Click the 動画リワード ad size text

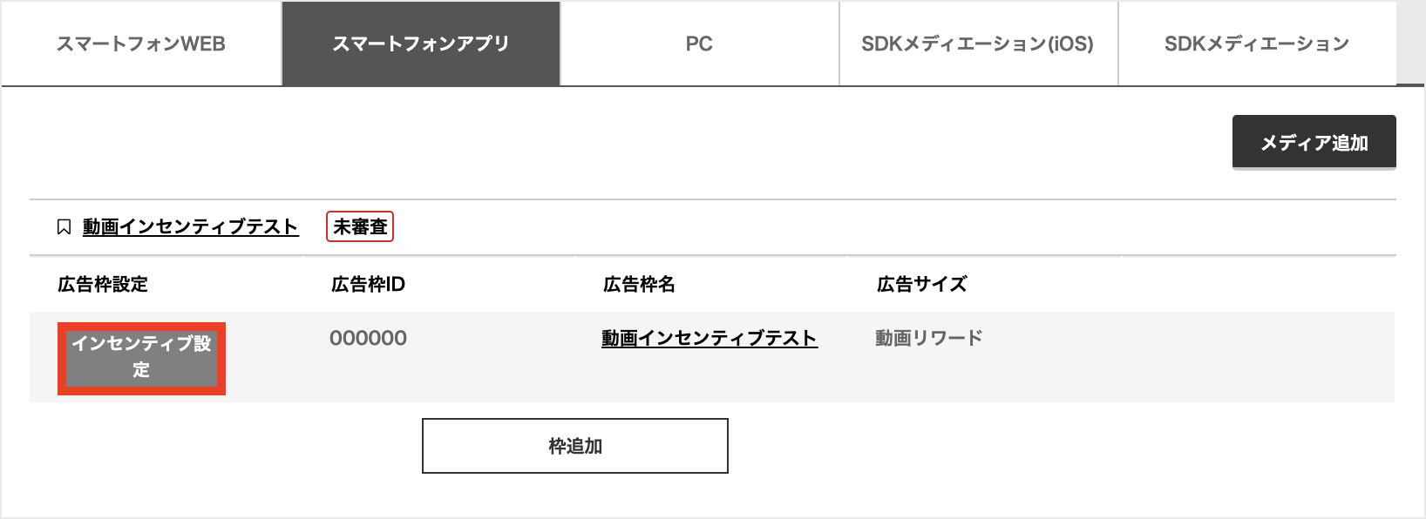tap(929, 338)
